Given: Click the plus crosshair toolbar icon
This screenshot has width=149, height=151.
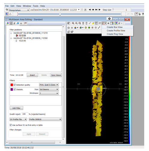Looking at the screenshot, I should click(x=108, y=23).
